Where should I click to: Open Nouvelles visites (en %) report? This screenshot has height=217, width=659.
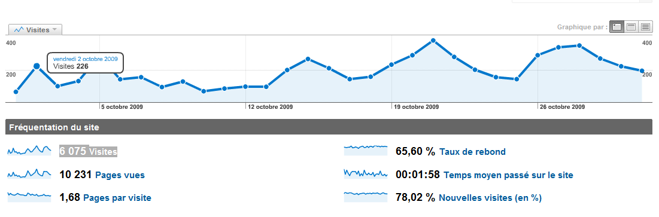490,198
